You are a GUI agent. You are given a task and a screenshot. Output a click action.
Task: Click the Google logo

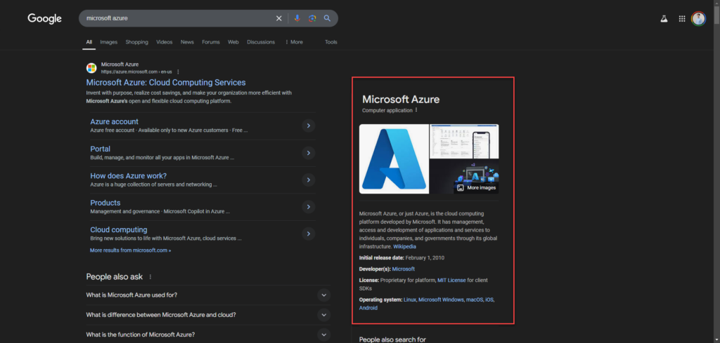44,18
